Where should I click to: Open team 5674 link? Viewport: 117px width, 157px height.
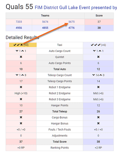coord(45,22)
